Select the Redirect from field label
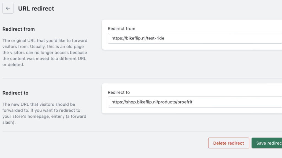This screenshot has height=158, width=282. [121, 29]
